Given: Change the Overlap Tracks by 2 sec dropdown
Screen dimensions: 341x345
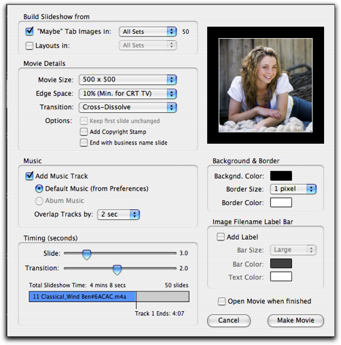Looking at the screenshot, I should point(118,215).
